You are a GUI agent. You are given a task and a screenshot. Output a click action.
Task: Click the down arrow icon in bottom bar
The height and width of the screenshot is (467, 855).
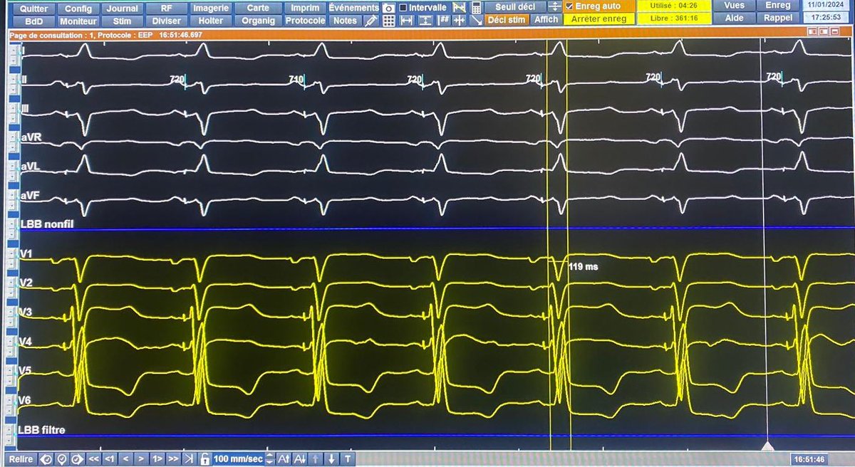[331, 459]
